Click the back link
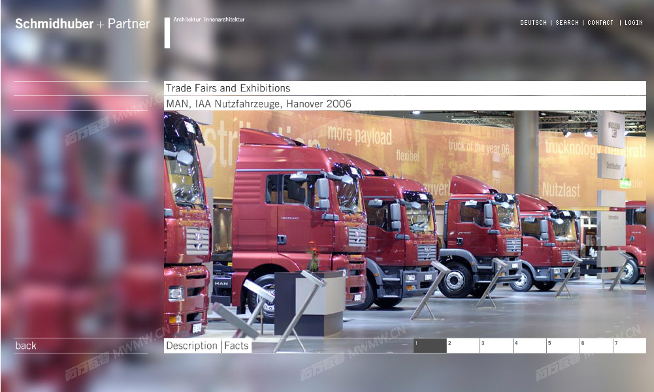 (26, 346)
